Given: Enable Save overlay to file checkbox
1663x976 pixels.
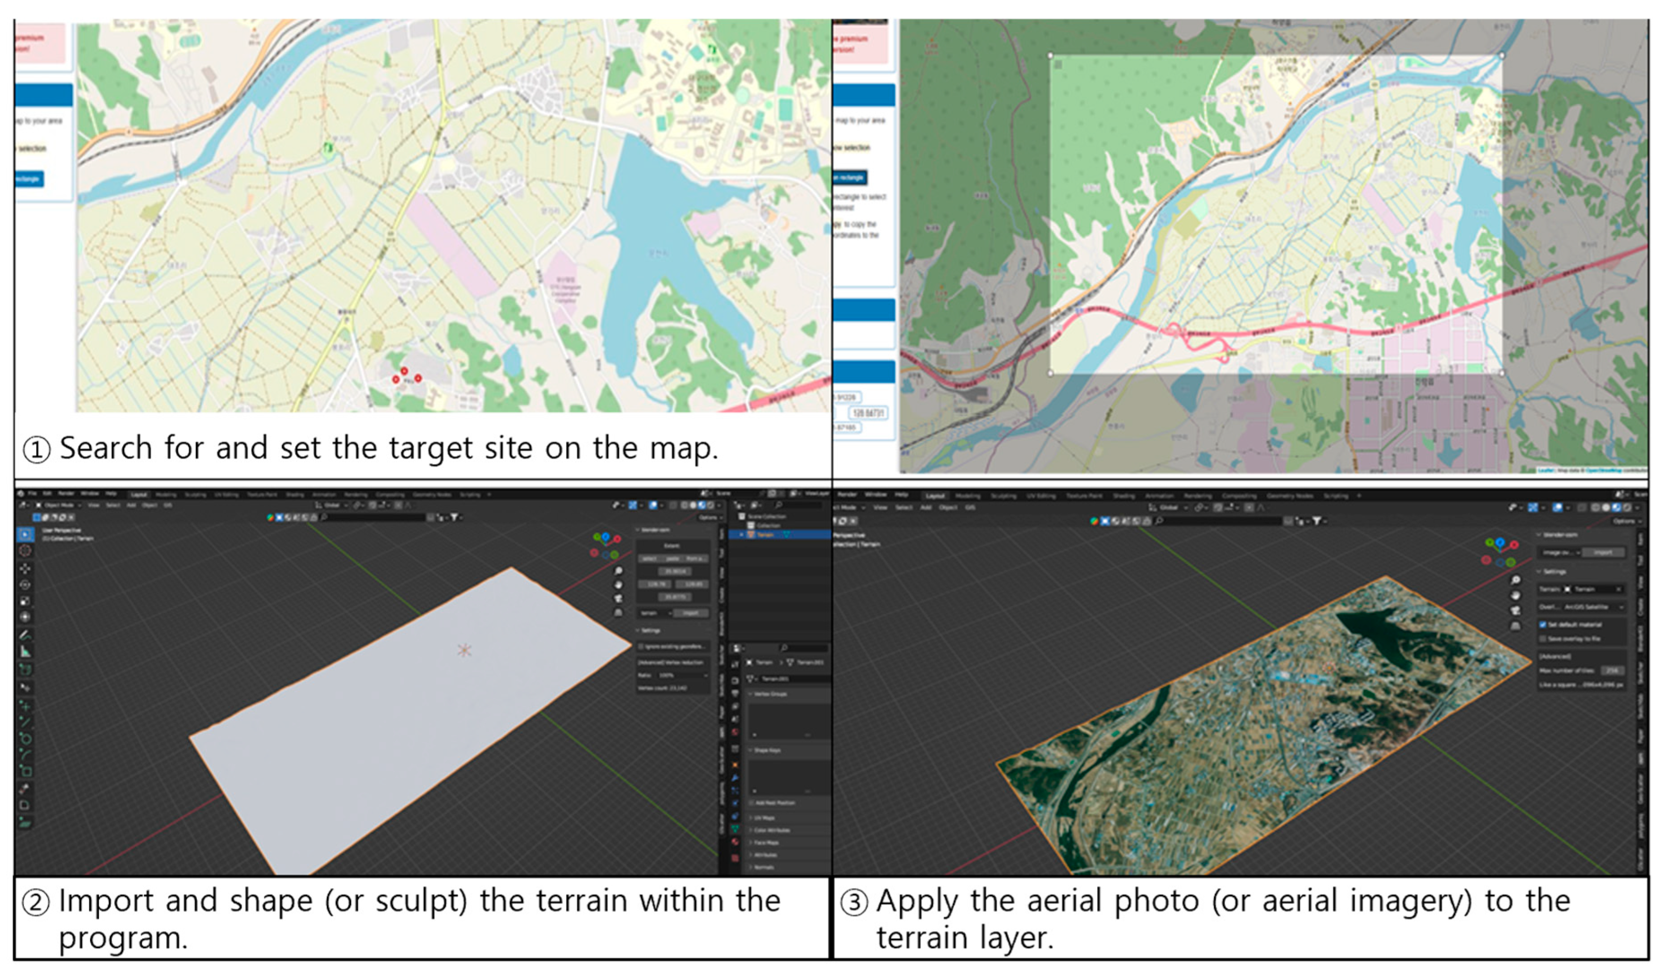Looking at the screenshot, I should click(x=1543, y=639).
